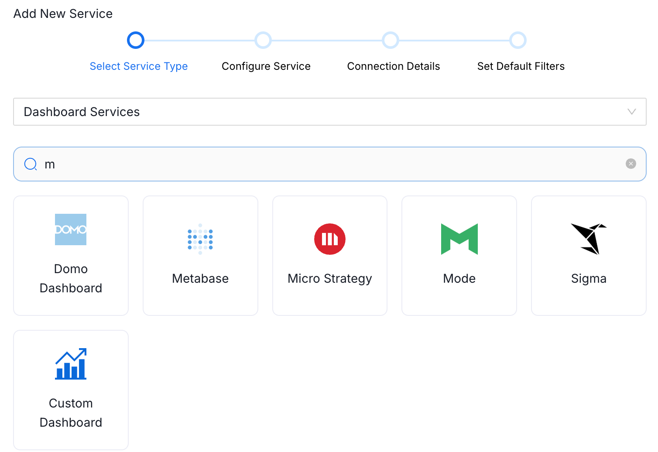Click the "Mode" card label
Viewport: 658px width, 452px height.
click(x=459, y=278)
